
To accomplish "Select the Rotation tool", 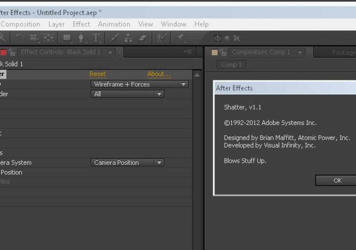I will point(19,37).
